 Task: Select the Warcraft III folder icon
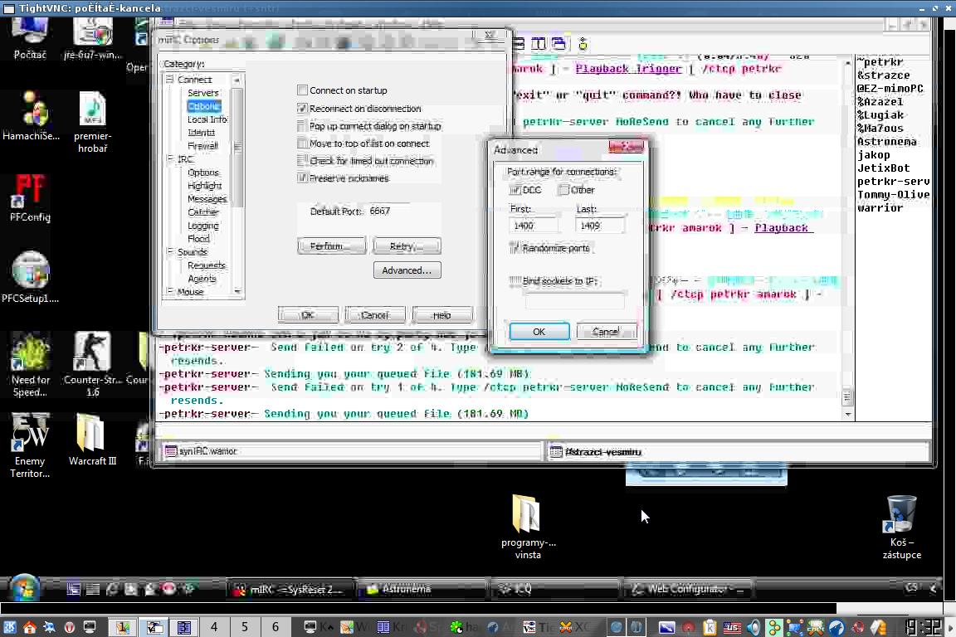click(93, 439)
